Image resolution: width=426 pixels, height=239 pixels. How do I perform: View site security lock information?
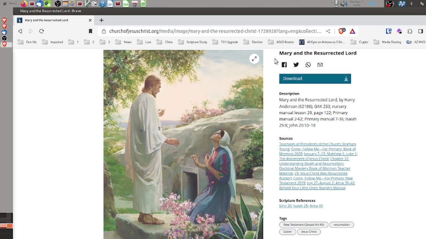coord(104,31)
